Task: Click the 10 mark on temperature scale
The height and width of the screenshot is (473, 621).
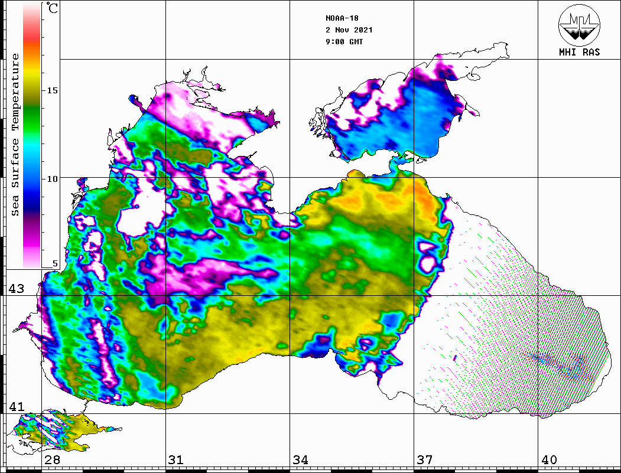Action: pyautogui.click(x=52, y=179)
